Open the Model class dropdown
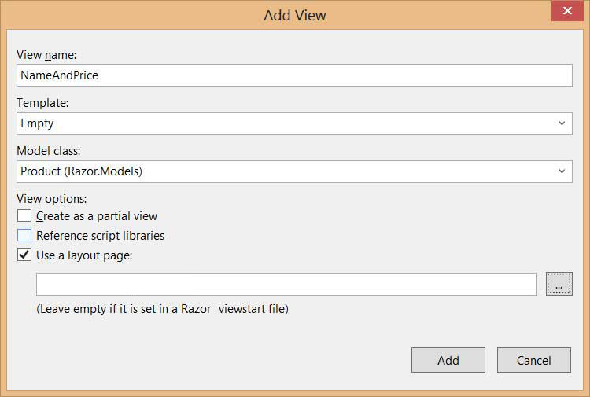Image resolution: width=590 pixels, height=397 pixels. 294,172
